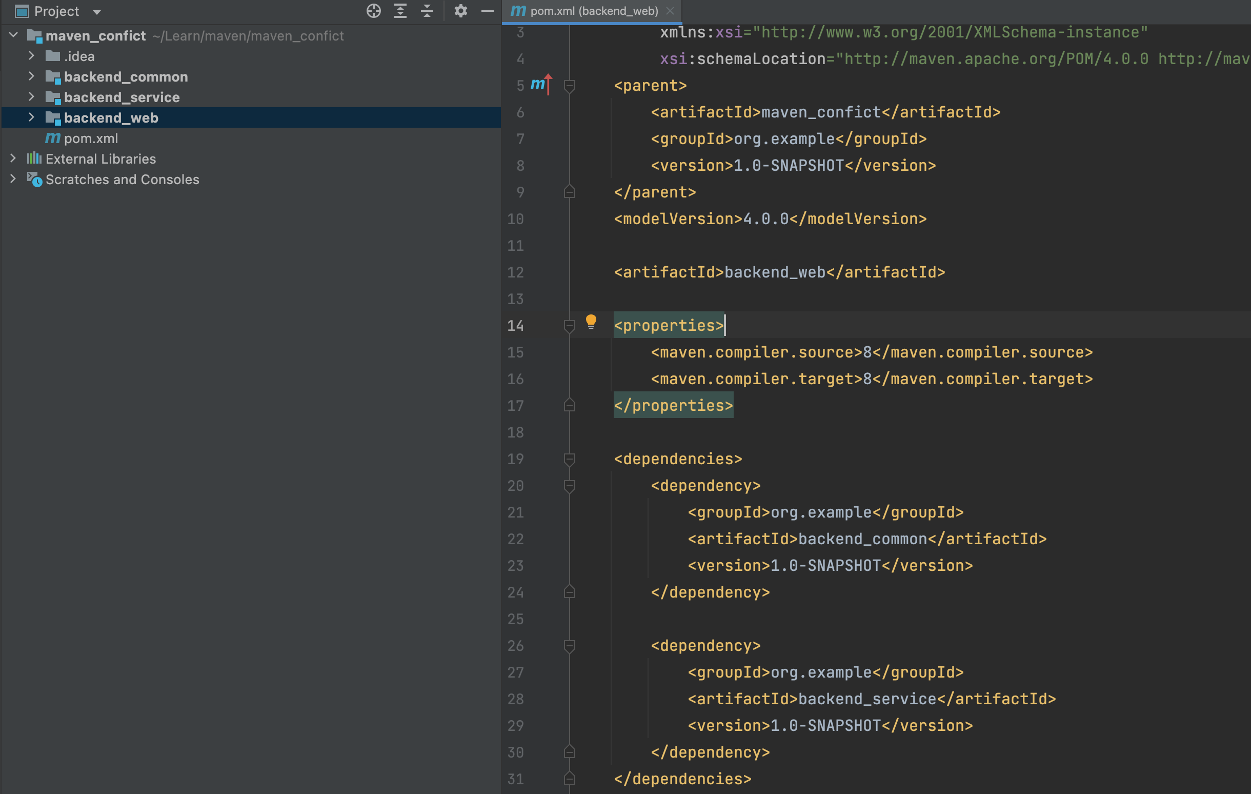Select the pom.xml (backend_web) editor tab
Viewport: 1251px width, 794px height.
(592, 11)
